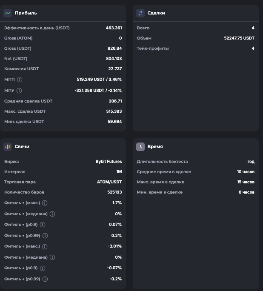The height and width of the screenshot is (291, 263).
Task: Click the Net (USDT) value 804.103
Action: pyautogui.click(x=114, y=59)
